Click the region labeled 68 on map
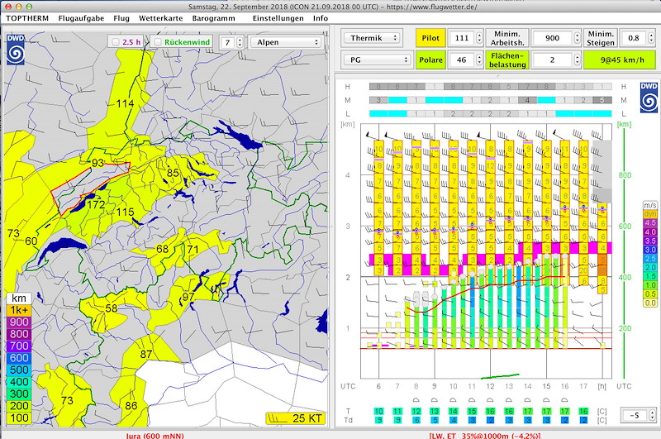 [162, 249]
